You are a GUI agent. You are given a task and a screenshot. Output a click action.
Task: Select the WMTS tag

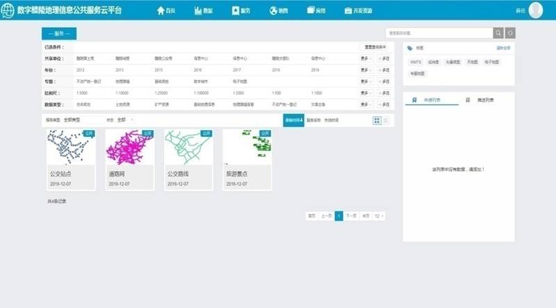416,62
